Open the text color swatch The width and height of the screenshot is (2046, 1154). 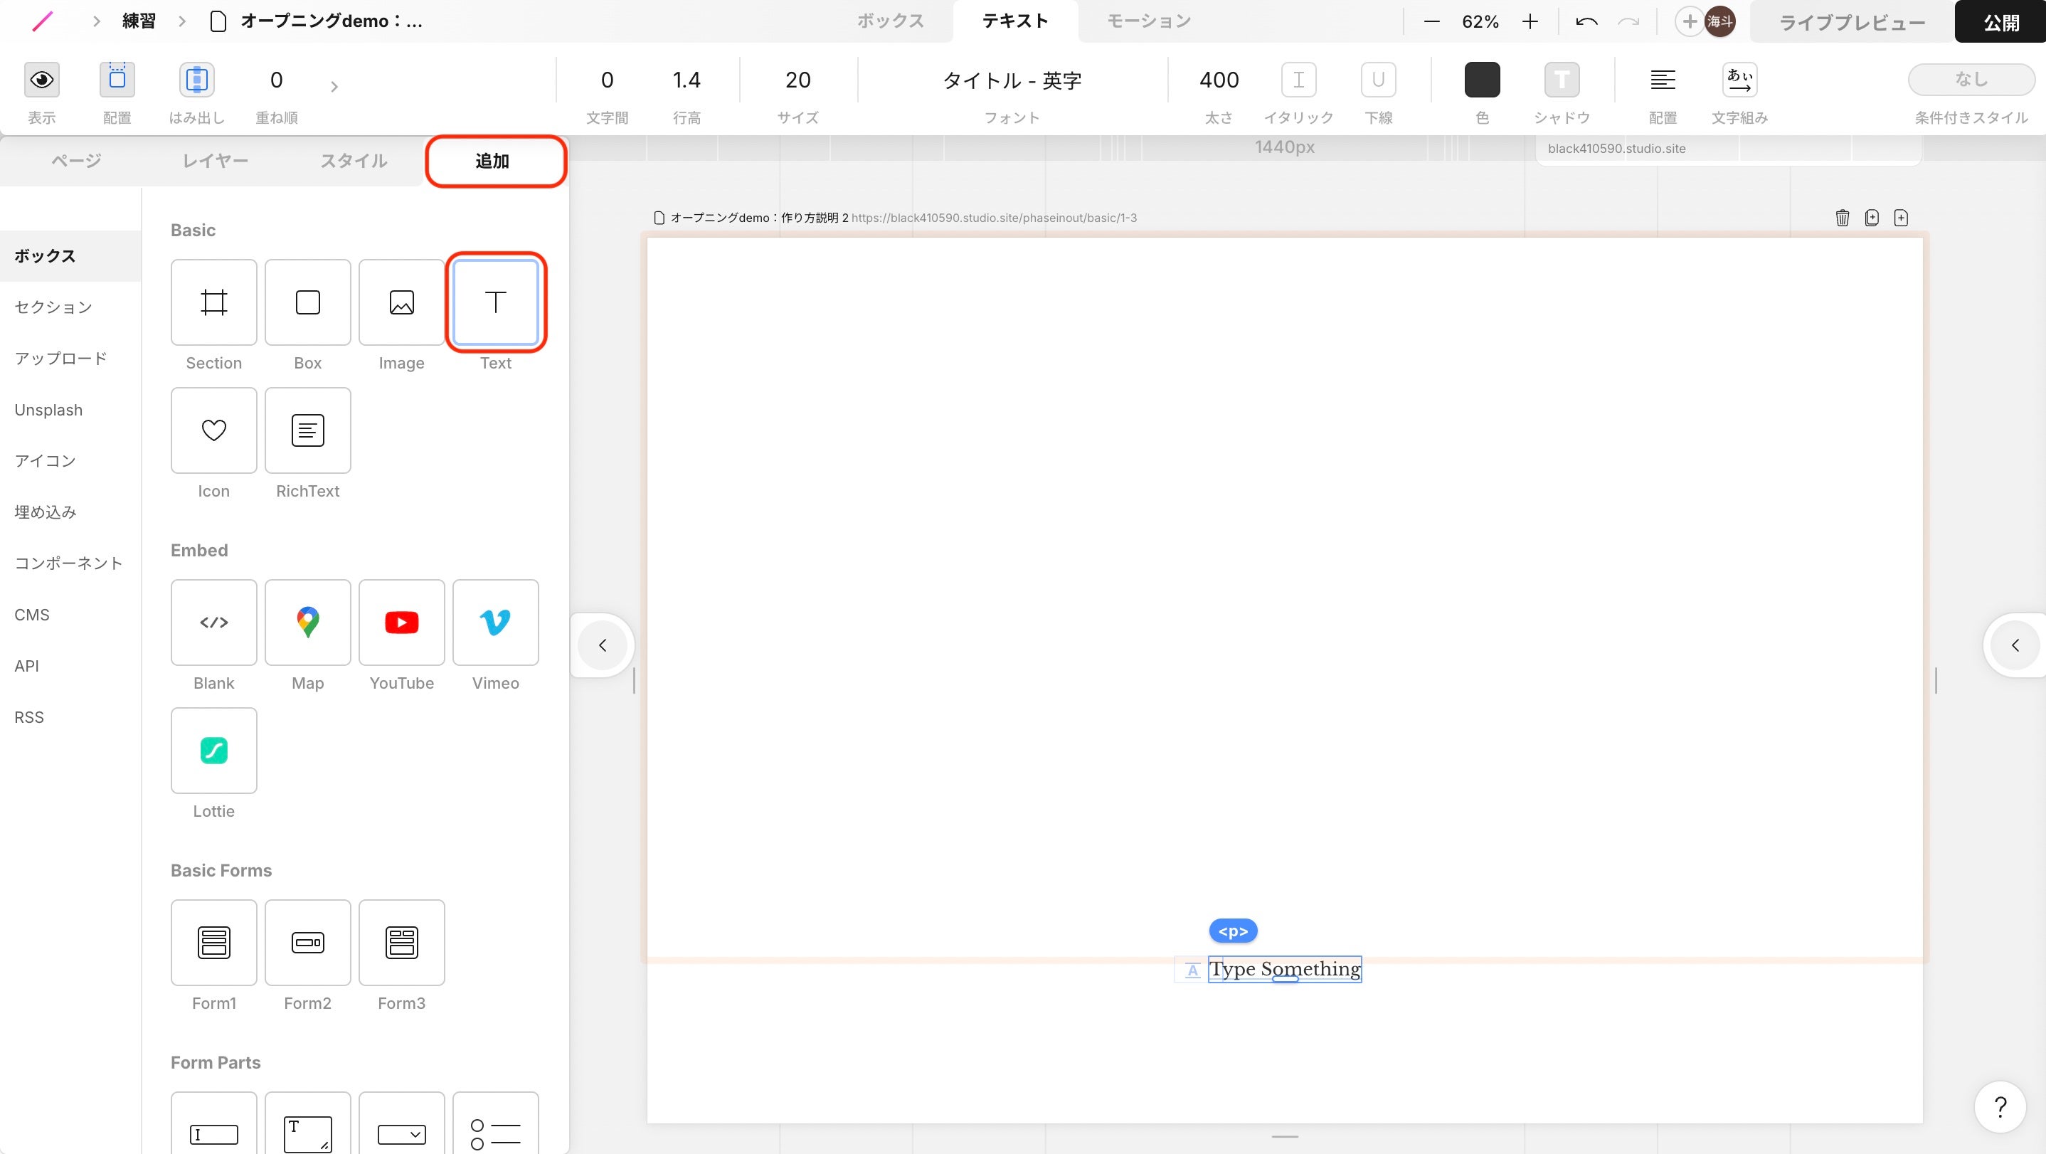click(x=1481, y=80)
